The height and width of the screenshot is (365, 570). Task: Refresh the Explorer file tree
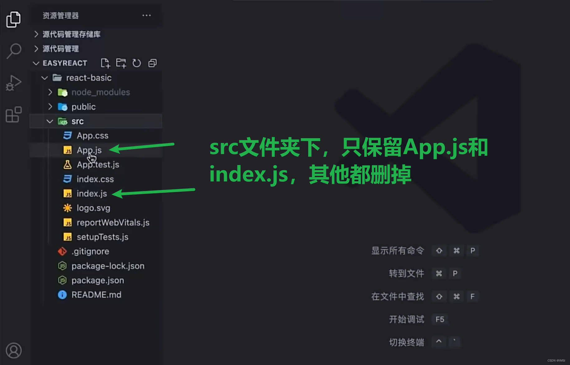(x=137, y=63)
